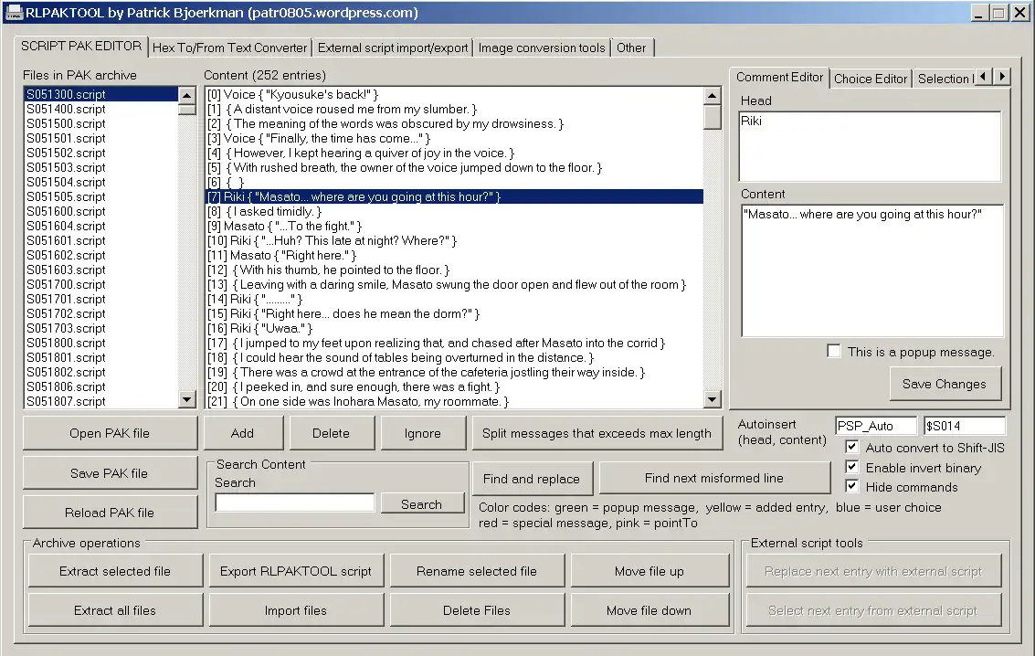Click the Save Changes button
The width and height of the screenshot is (1035, 656).
pos(945,384)
